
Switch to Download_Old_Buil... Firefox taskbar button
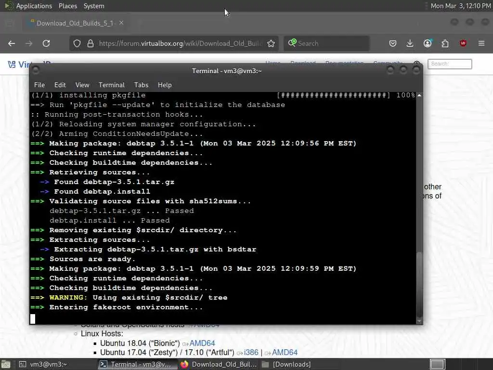pyautogui.click(x=219, y=364)
